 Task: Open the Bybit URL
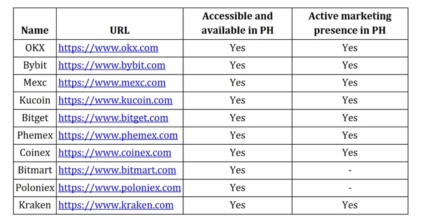point(112,66)
